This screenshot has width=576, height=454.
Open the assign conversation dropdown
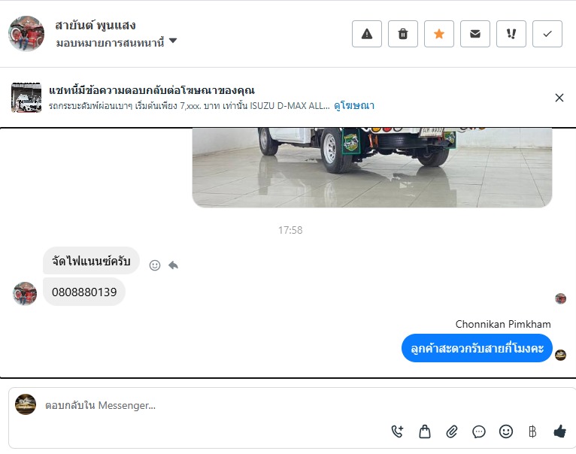tap(116, 42)
